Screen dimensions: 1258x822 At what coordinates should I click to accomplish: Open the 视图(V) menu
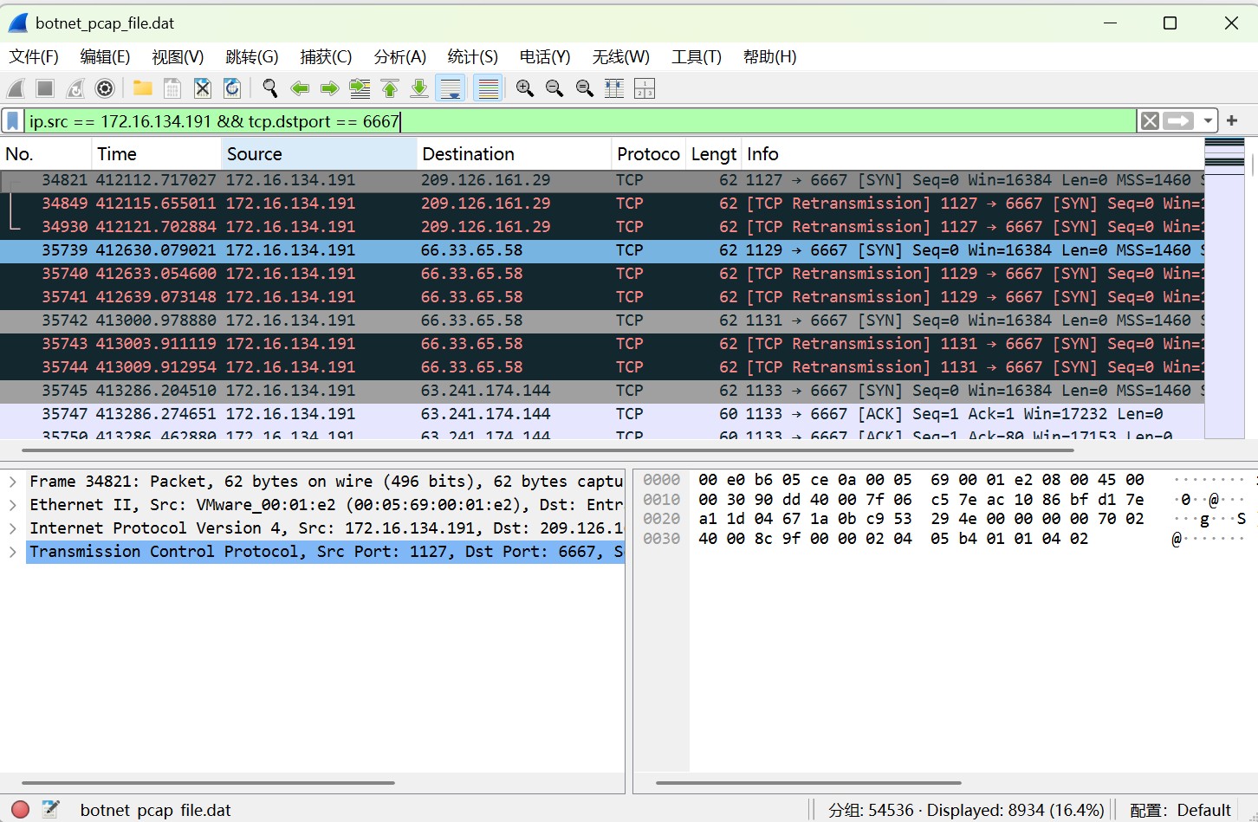[178, 57]
